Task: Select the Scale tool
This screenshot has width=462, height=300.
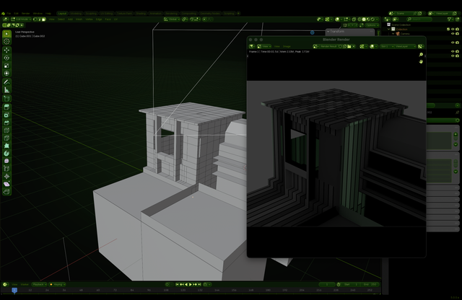Action: click(x=6, y=66)
